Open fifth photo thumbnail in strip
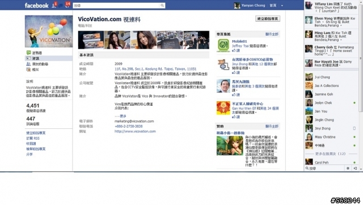This screenshot has height=205, width=363. (x=196, y=40)
